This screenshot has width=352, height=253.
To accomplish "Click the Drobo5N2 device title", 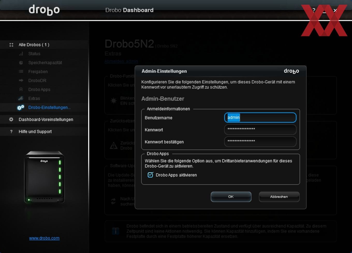I will click(x=129, y=44).
